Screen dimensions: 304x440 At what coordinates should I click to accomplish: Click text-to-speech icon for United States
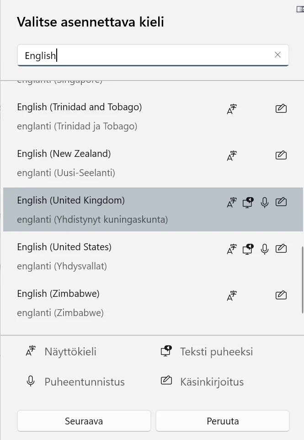pos(248,249)
